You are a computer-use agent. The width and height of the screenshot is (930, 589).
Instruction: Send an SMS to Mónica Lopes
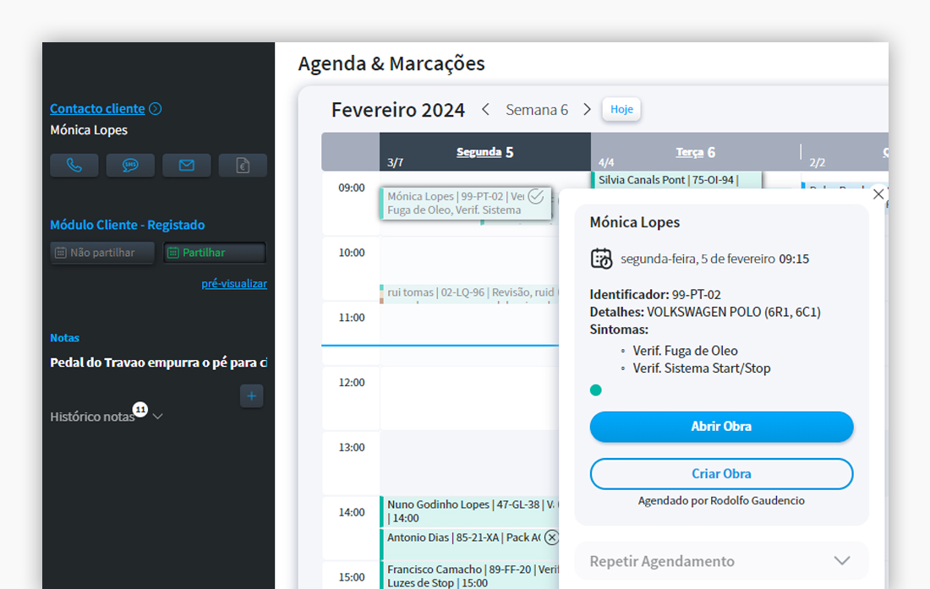pos(130,166)
